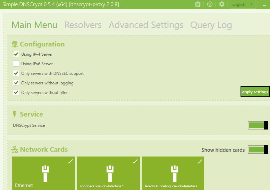Toggle Only servers without logging
This screenshot has width=270, height=190.
pyautogui.click(x=16, y=83)
